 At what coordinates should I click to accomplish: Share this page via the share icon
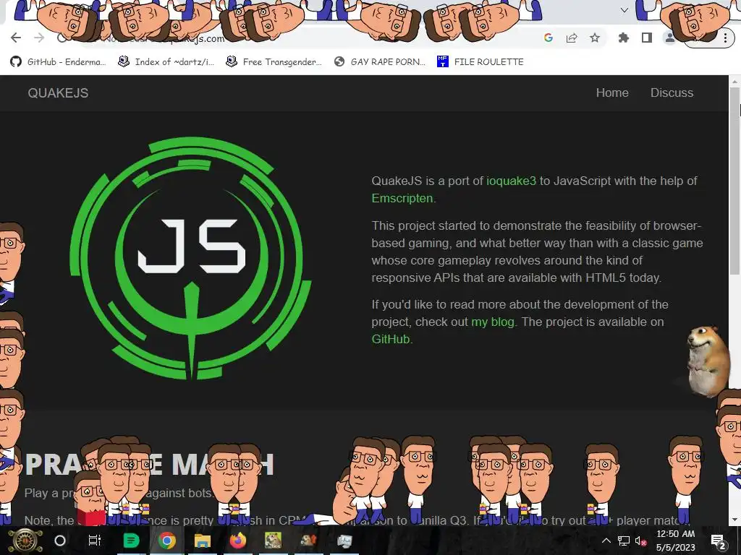coord(572,38)
